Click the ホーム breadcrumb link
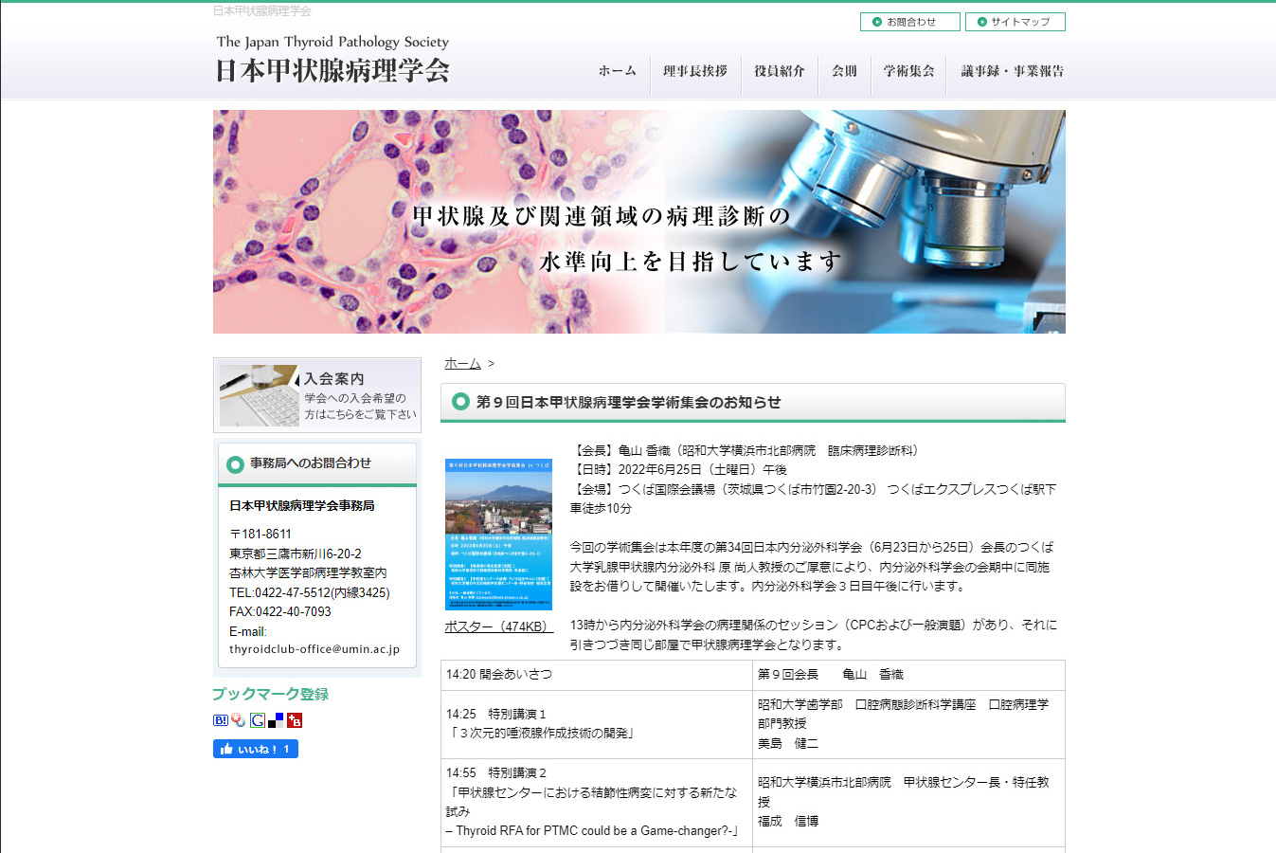The width and height of the screenshot is (1276, 853). click(x=462, y=364)
